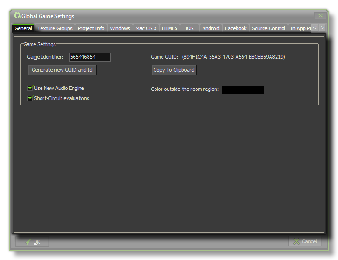Open the Source Control tab
Viewport: 338px width, 260px height.
269,28
